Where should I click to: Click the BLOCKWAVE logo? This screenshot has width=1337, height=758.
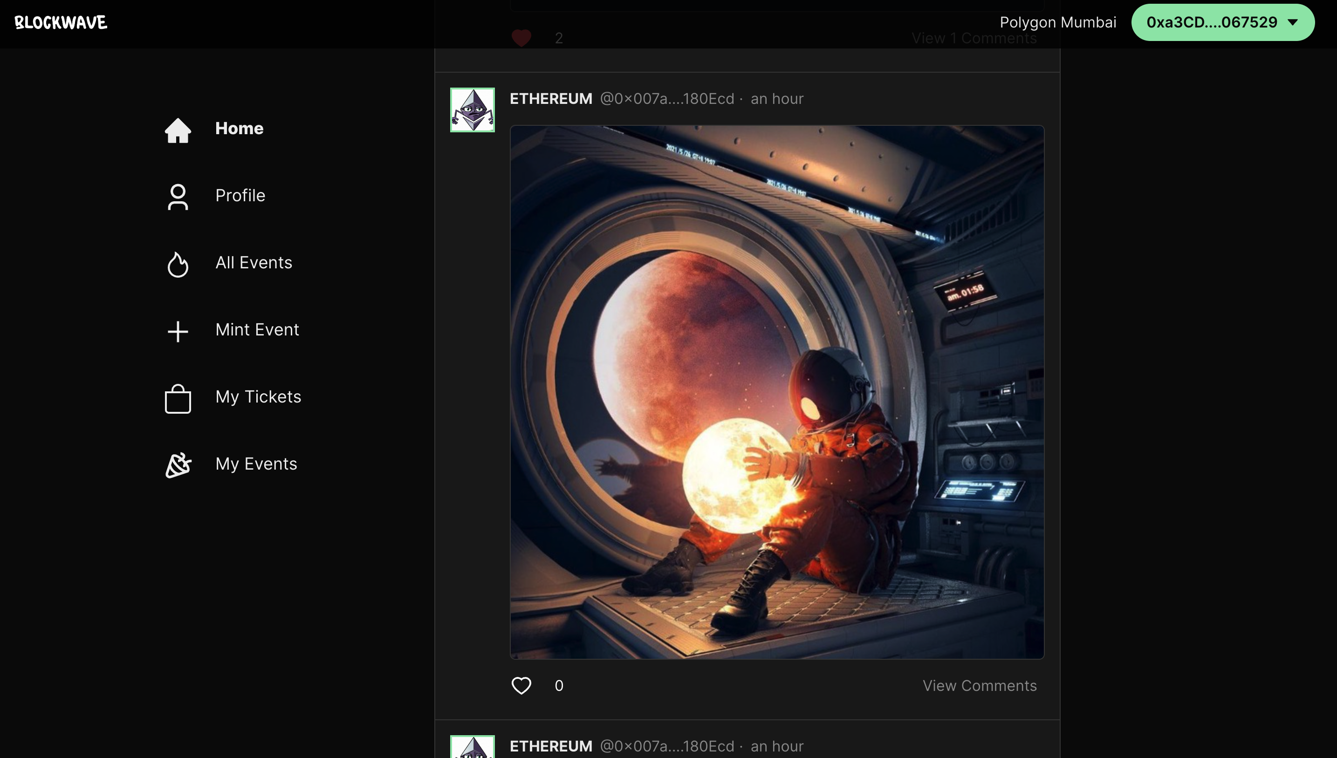pyautogui.click(x=61, y=22)
